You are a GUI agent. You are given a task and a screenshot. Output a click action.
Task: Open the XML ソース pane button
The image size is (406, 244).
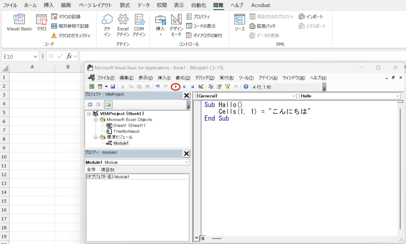[239, 23]
